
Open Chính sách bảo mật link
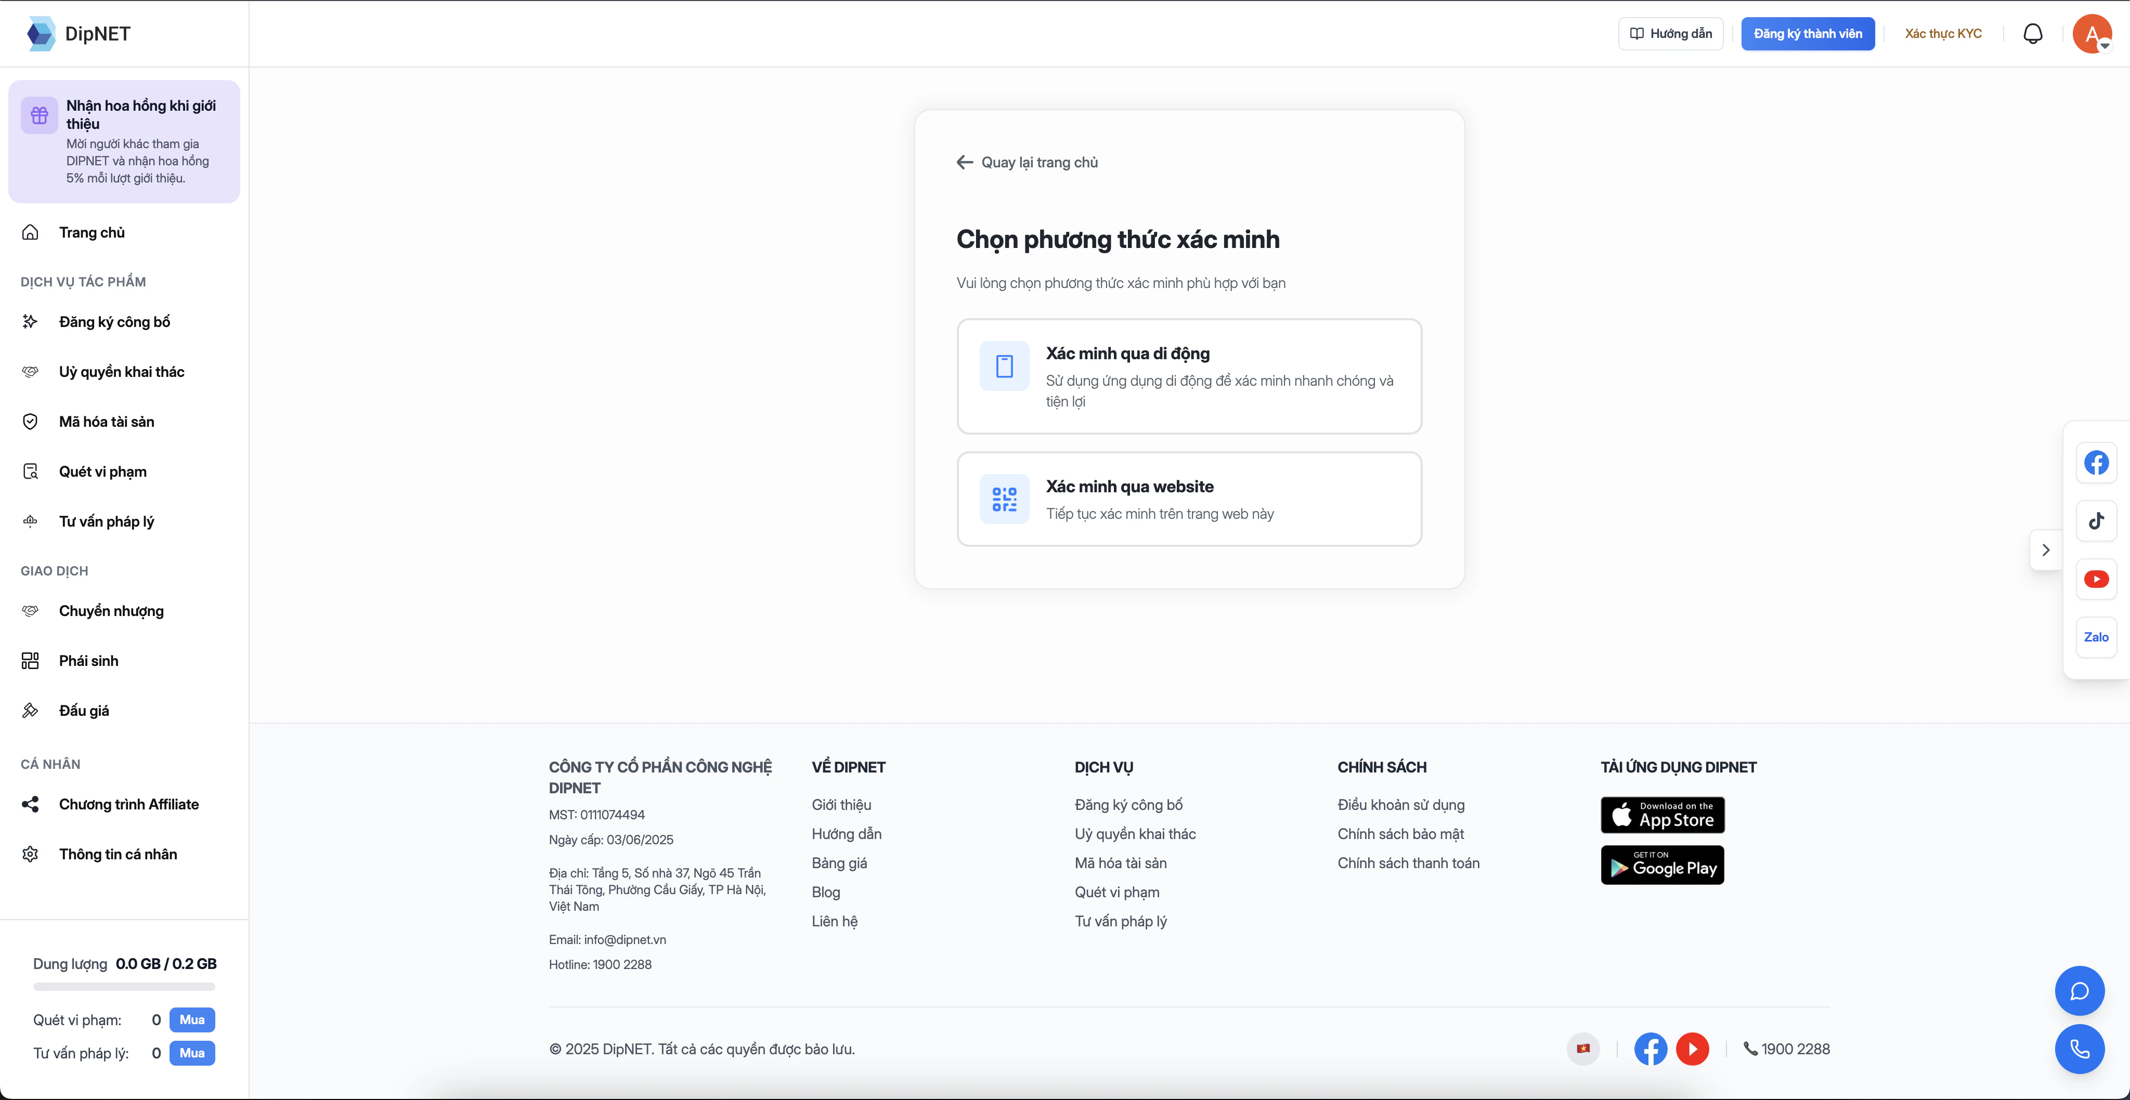[x=1401, y=834]
